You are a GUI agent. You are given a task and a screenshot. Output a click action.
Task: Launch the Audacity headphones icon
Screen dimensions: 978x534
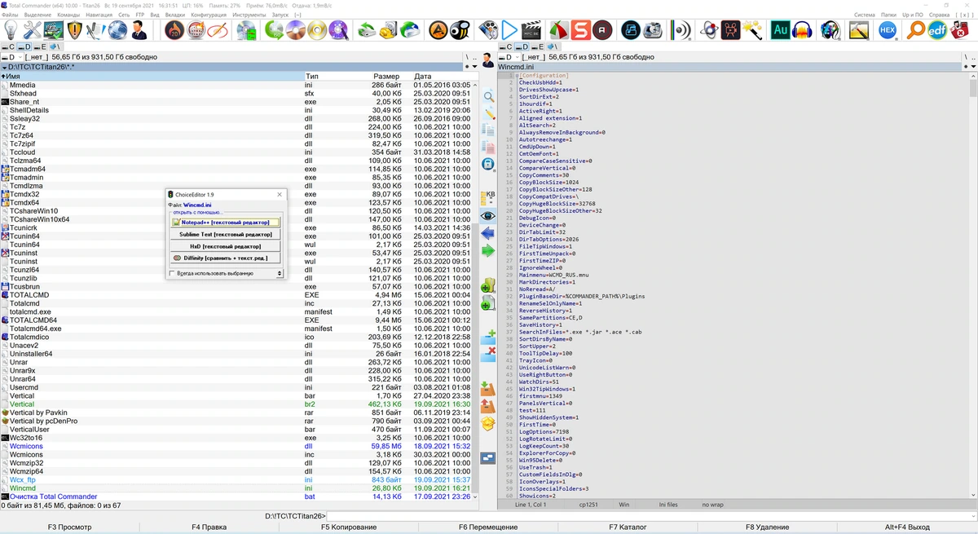802,31
